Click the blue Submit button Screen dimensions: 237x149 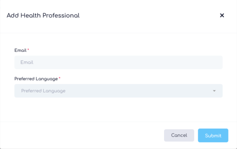click(213, 136)
